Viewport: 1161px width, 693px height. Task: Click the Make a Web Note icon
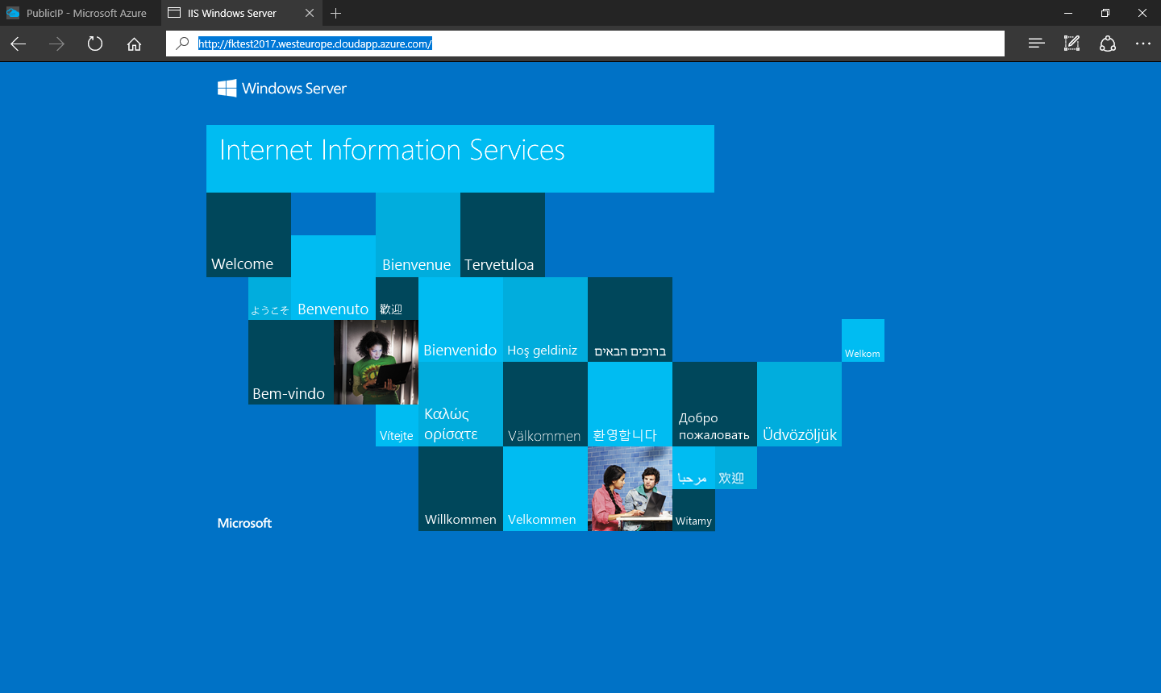coord(1072,44)
